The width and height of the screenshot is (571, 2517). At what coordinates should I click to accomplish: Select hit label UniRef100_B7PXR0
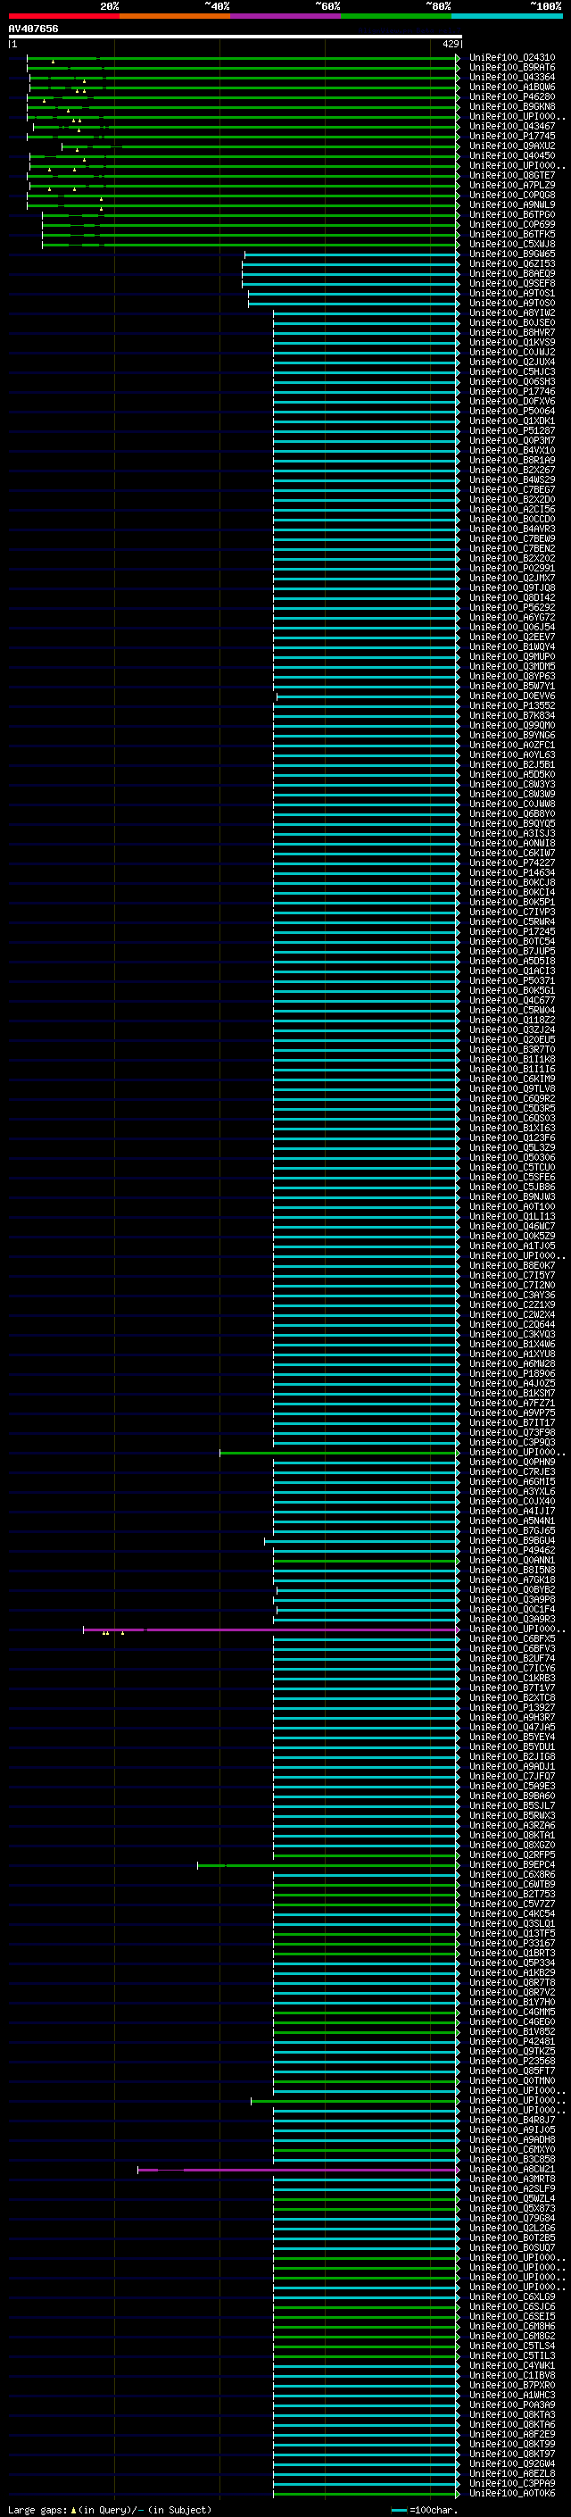pyautogui.click(x=512, y=2385)
